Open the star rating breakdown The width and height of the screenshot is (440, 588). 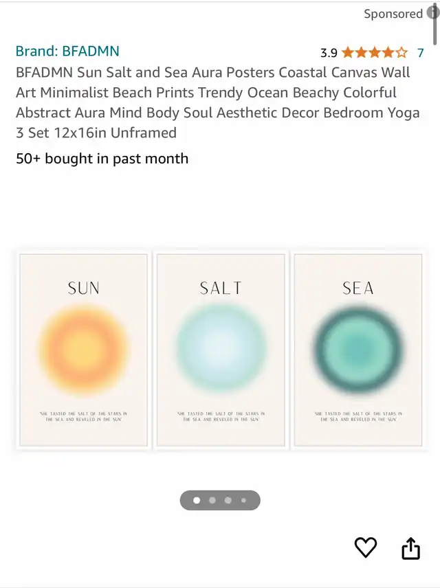coord(374,52)
